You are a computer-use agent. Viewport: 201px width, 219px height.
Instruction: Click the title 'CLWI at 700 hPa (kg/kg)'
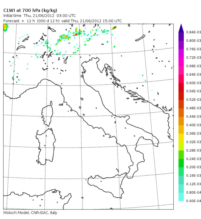click(x=30, y=11)
